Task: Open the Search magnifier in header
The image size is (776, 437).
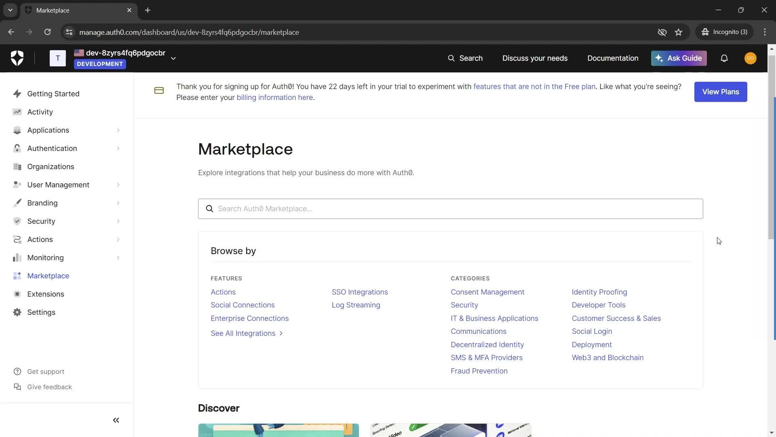Action: click(451, 58)
